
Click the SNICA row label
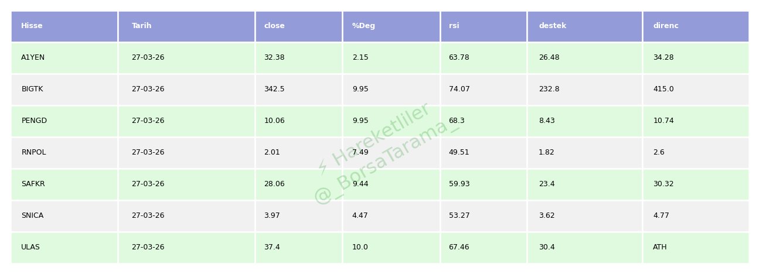click(x=32, y=215)
